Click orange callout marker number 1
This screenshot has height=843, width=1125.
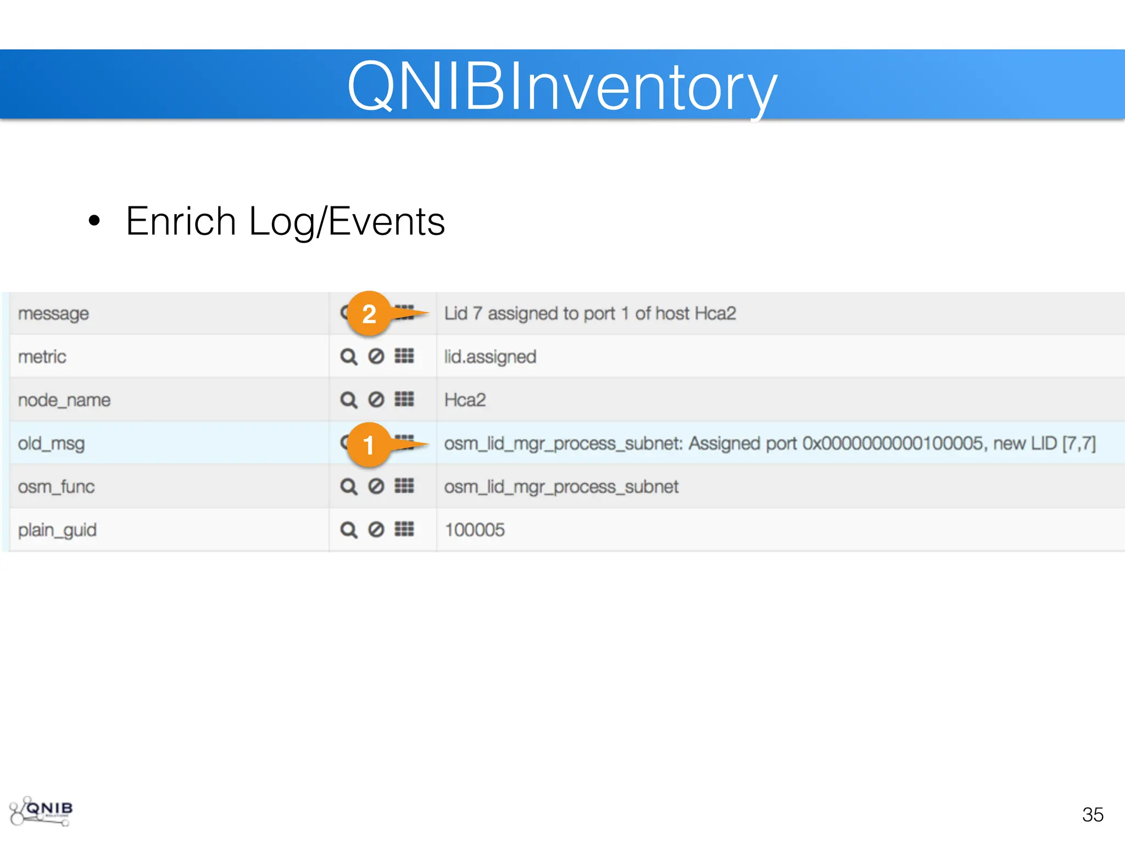click(x=369, y=445)
